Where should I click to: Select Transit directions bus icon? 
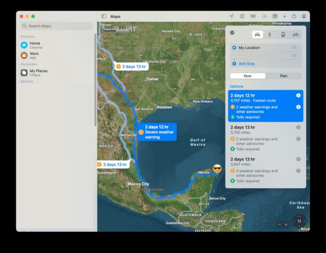click(x=283, y=35)
